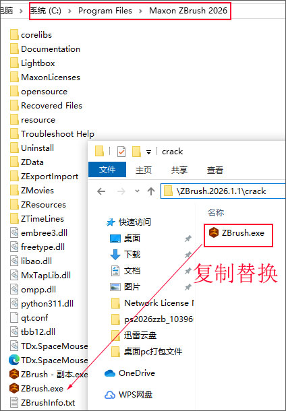Switch to the 共享 ribbon tab
286x411 pixels.
click(179, 170)
